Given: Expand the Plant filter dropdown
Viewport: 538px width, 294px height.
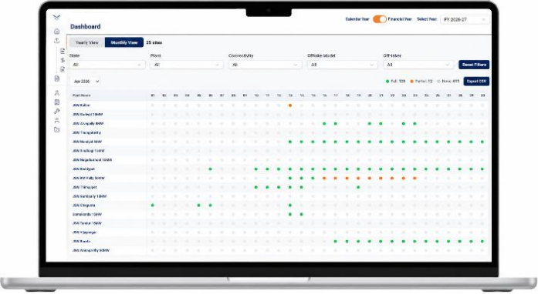Looking at the screenshot, I should pos(187,65).
